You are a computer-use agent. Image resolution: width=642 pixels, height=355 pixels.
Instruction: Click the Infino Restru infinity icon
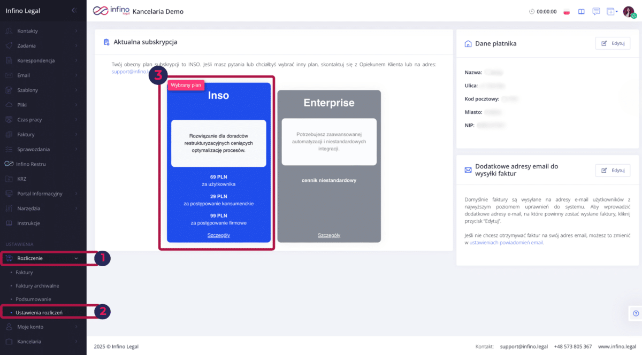(x=9, y=164)
